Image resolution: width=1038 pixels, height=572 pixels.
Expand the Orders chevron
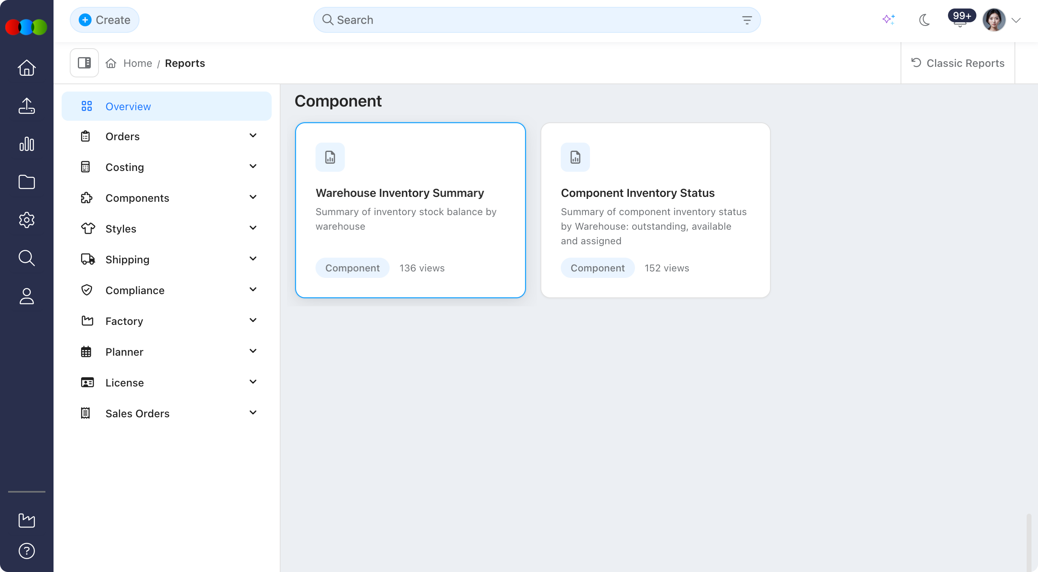coord(253,136)
